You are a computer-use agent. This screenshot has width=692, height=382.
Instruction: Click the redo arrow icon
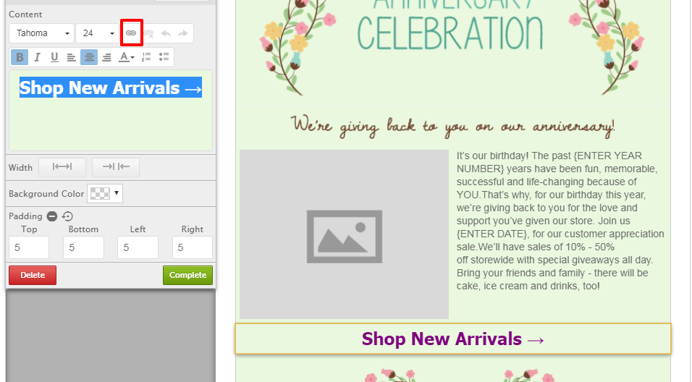pos(182,33)
